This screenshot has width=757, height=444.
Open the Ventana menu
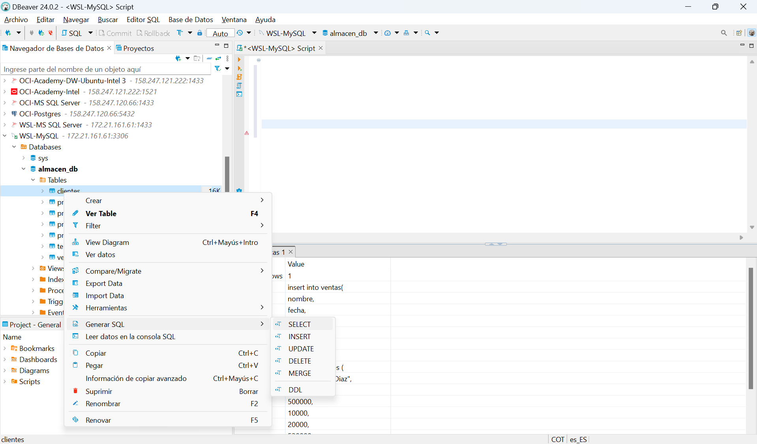coord(234,20)
